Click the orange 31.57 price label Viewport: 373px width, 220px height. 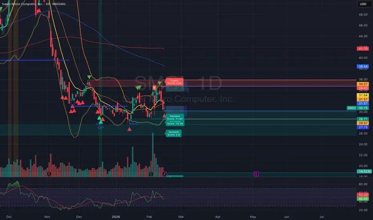tap(363, 99)
